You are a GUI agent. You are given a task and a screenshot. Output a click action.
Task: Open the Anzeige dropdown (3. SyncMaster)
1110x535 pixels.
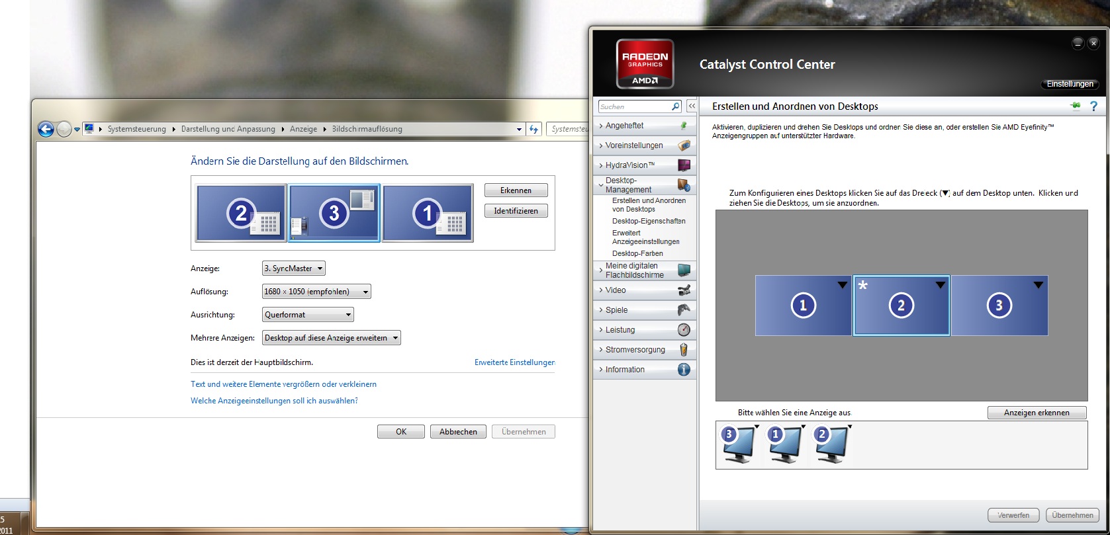click(294, 268)
